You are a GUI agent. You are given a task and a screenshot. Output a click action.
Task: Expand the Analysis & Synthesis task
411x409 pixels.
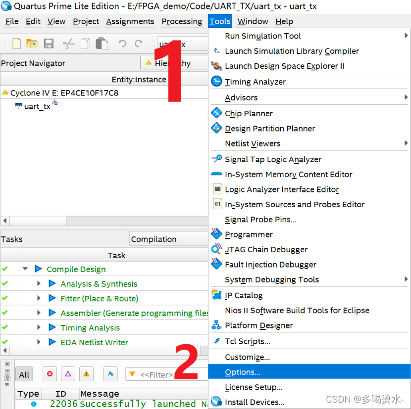point(39,283)
